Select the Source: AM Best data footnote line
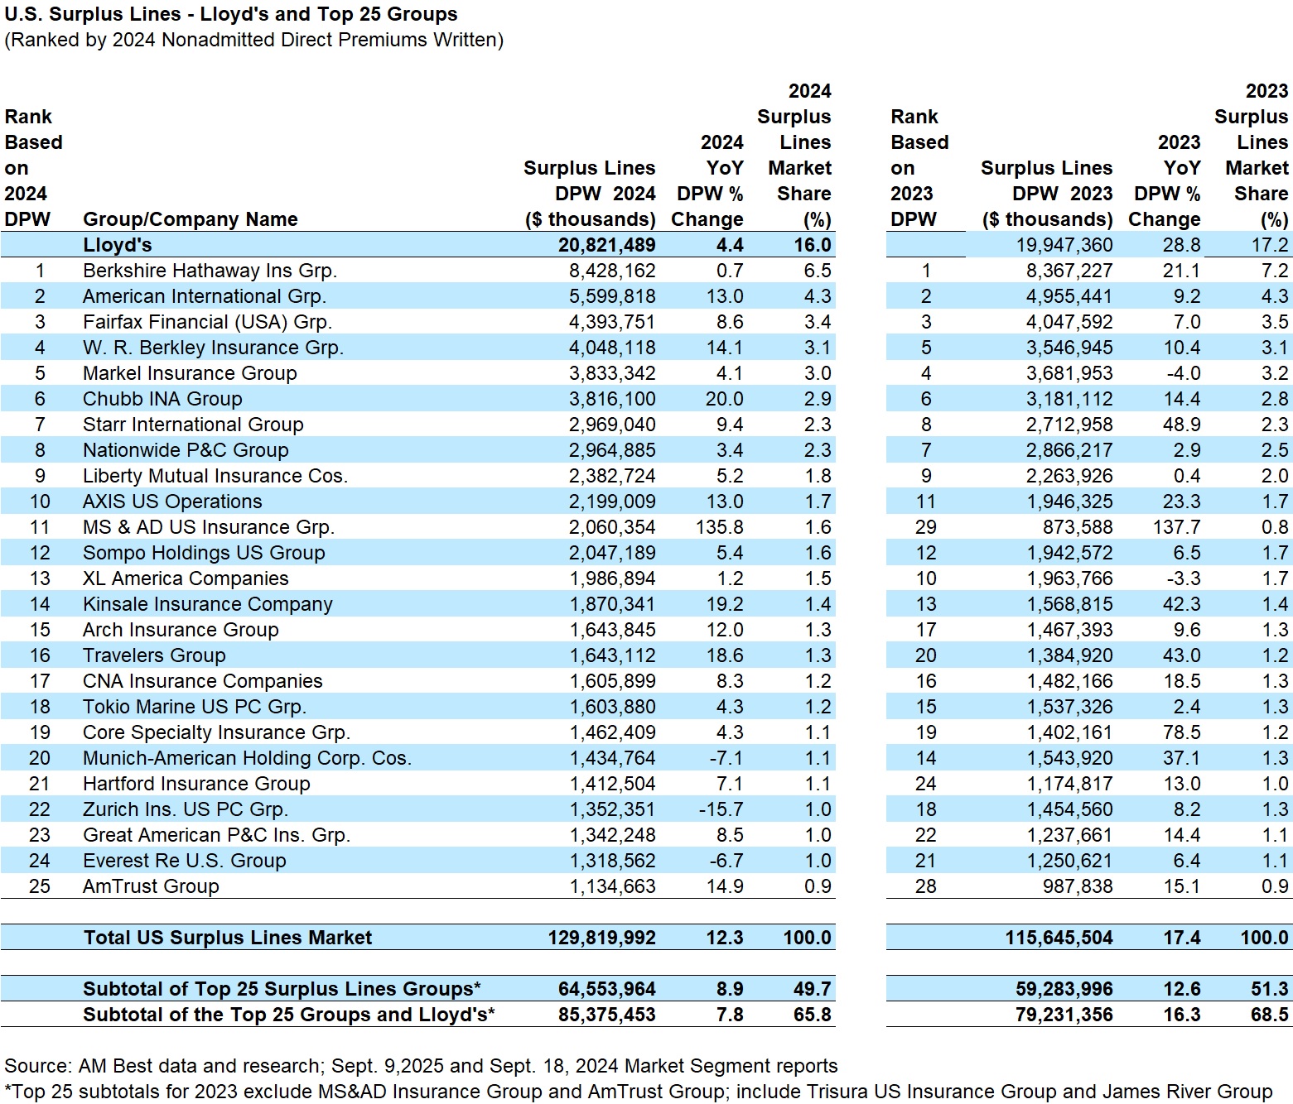Screen dimensions: 1293x1104 [421, 1066]
